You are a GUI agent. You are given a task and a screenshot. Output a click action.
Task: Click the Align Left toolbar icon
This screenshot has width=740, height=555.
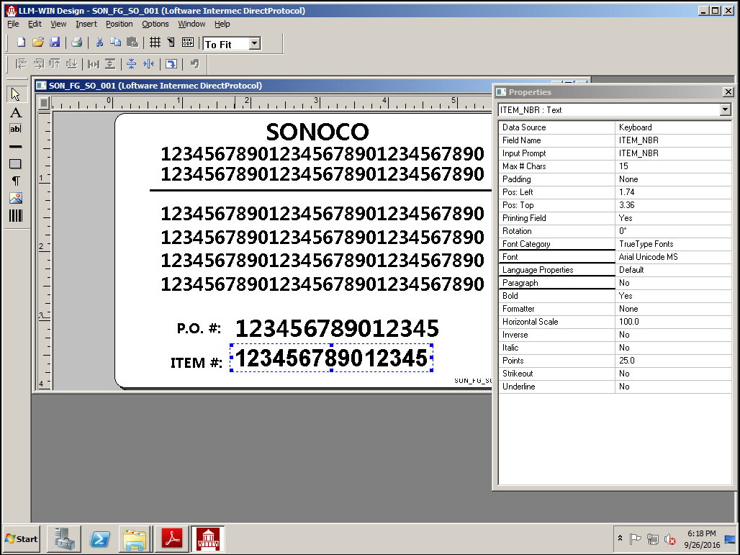coord(22,64)
